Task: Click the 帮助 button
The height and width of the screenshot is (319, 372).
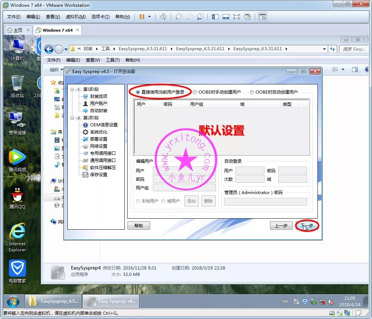Action: point(139,225)
